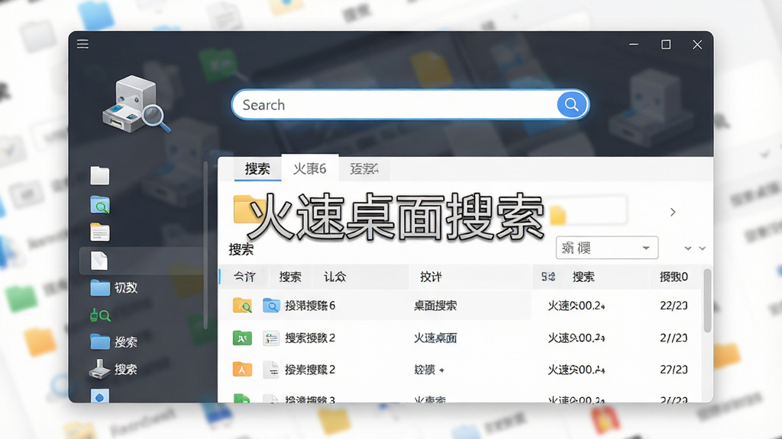Click the document list icon in the 火速桌面 row

pyautogui.click(x=271, y=338)
